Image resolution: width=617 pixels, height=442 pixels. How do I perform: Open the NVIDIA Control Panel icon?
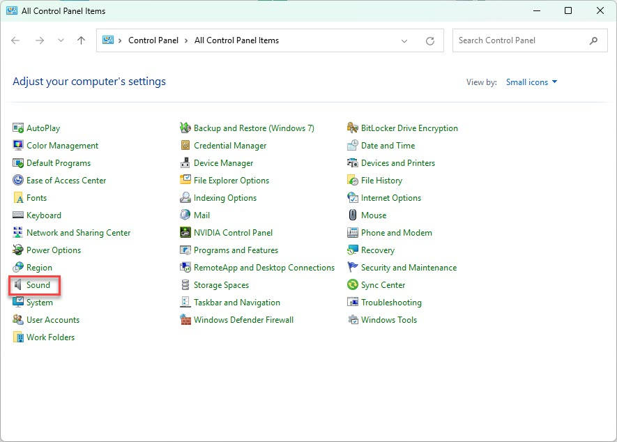(x=185, y=233)
